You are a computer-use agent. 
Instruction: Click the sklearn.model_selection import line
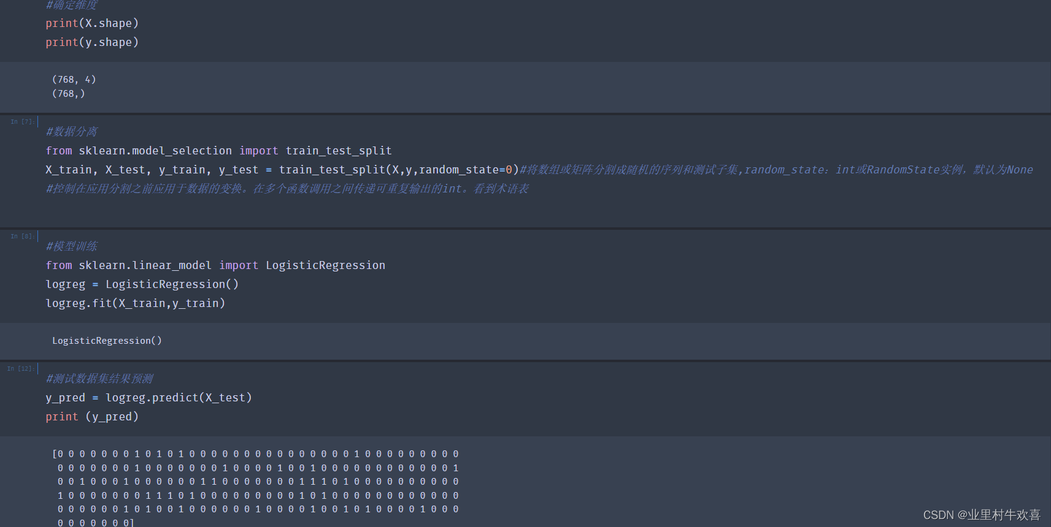(218, 151)
